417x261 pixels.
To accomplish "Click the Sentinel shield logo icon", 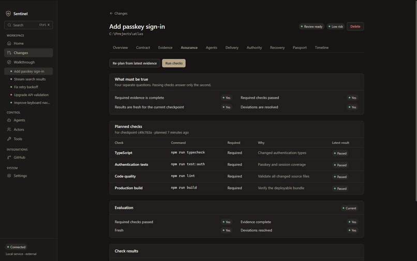I will [8, 13].
